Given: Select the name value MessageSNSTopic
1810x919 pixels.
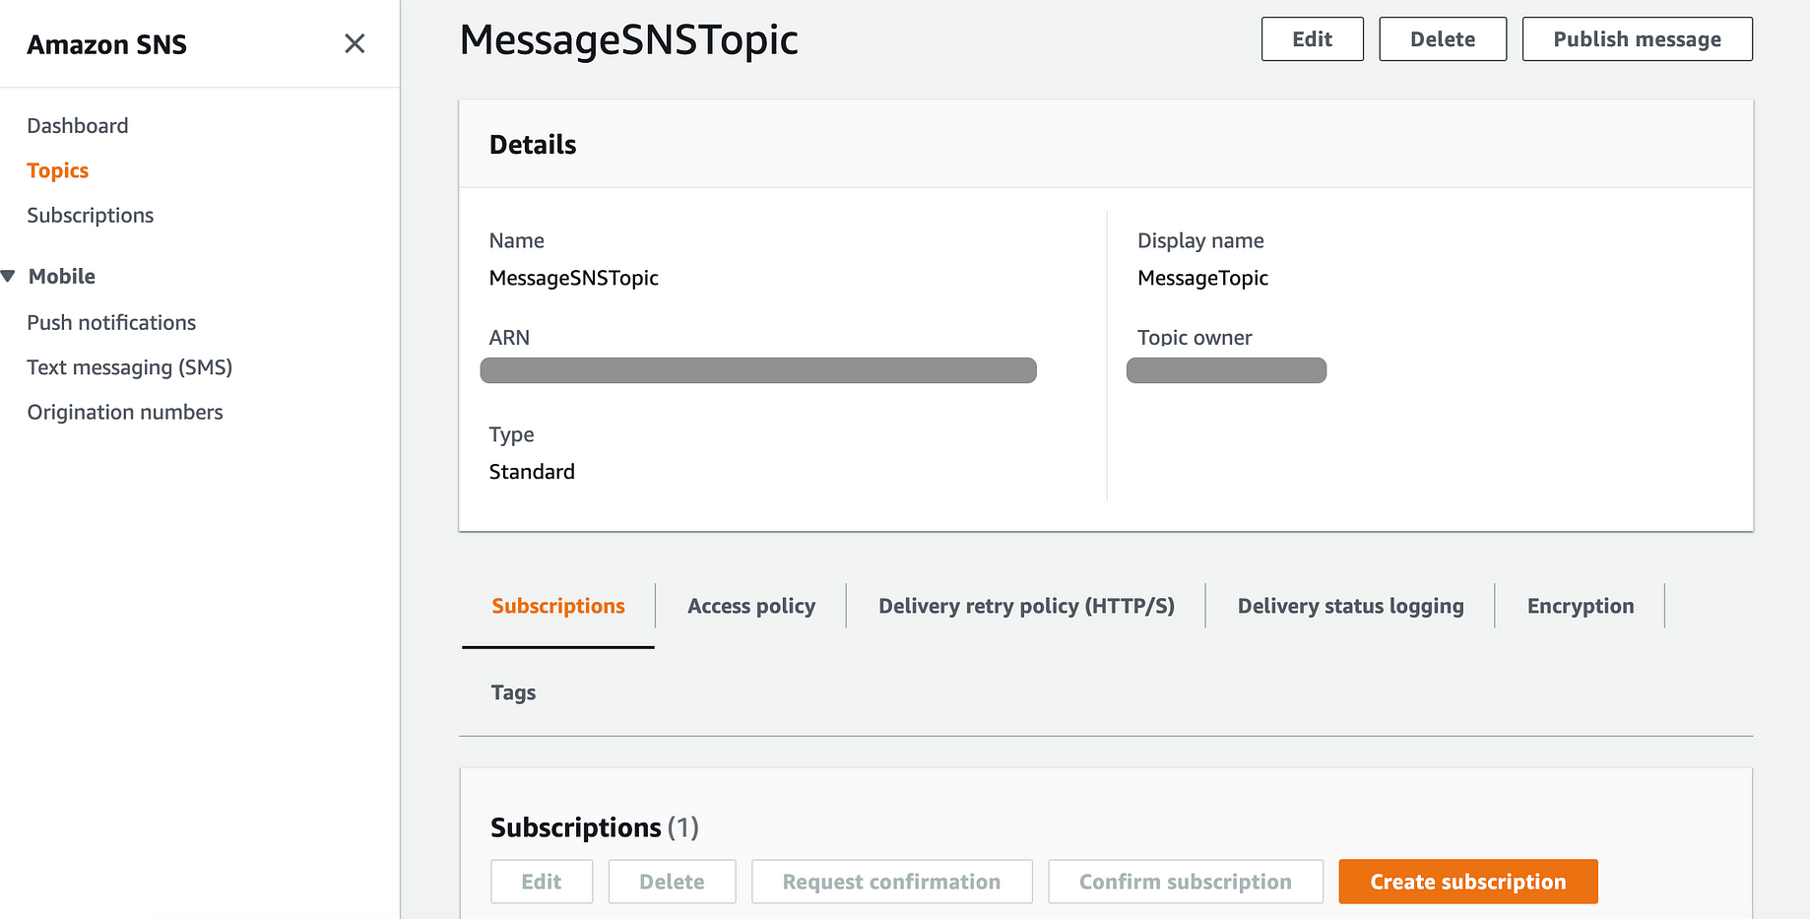Looking at the screenshot, I should [574, 278].
